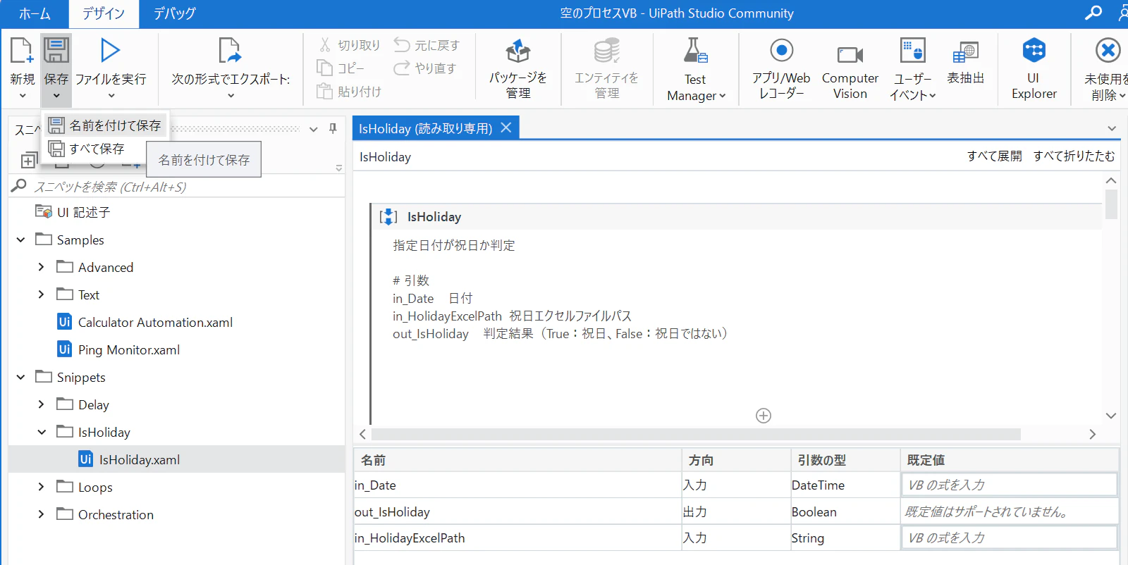Click the Table Extraction (表抽出) icon
The image size is (1128, 565).
tap(965, 53)
